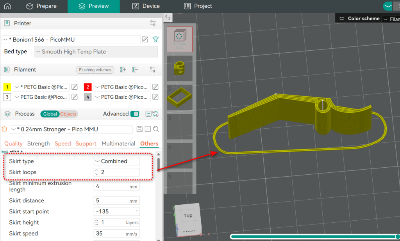Open the Speed settings tab
The image size is (400, 241).
[x=63, y=144]
